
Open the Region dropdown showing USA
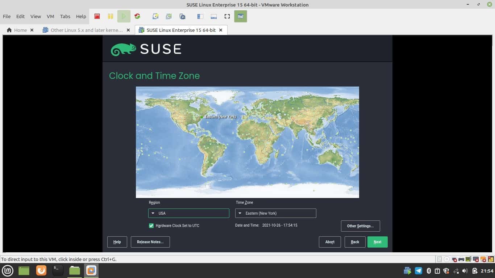188,213
